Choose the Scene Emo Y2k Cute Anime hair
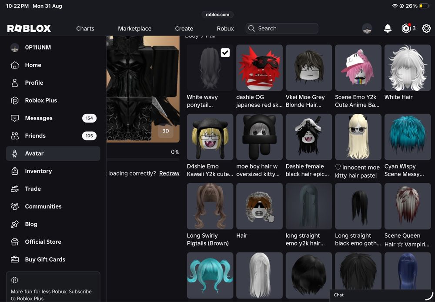The image size is (435, 302). click(358, 68)
